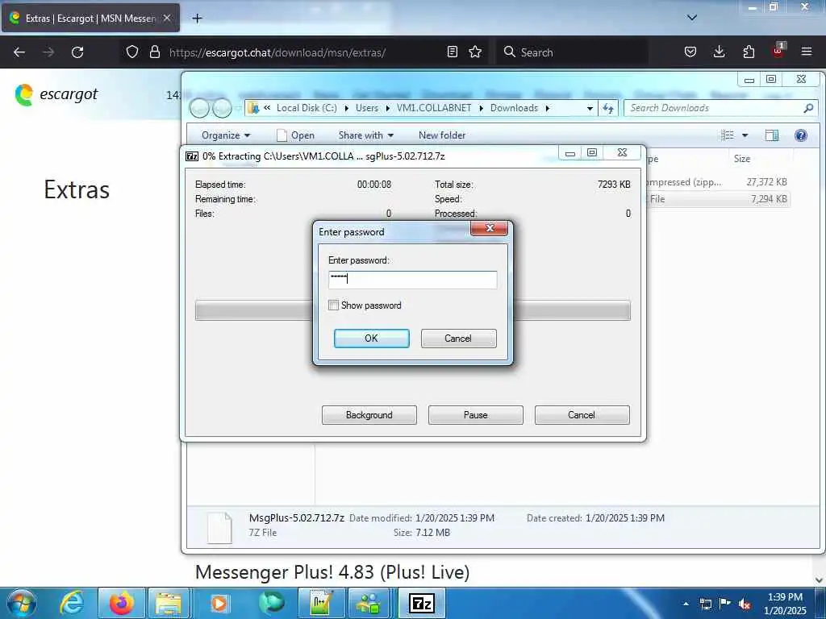Click the tracking protection shield icon
Viewport: 826px width, 619px height.
click(x=132, y=52)
